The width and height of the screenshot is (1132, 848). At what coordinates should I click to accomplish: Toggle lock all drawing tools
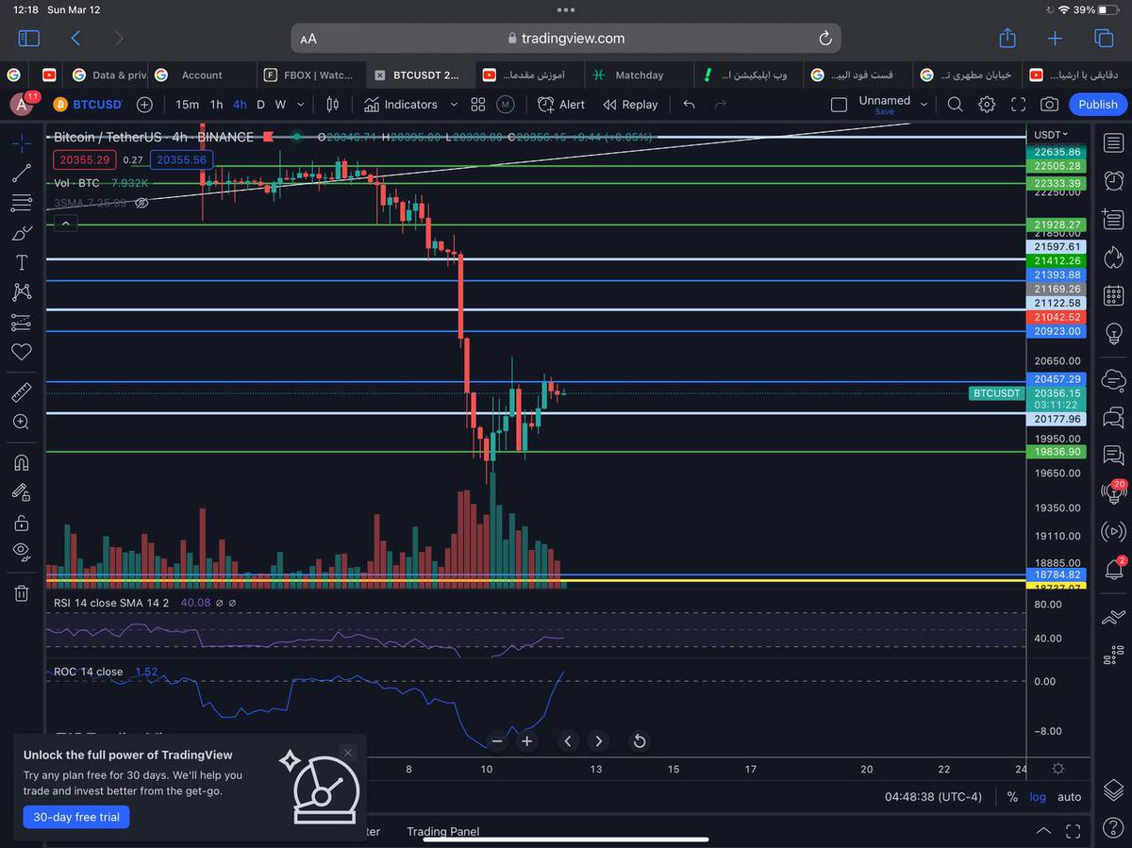tap(21, 522)
